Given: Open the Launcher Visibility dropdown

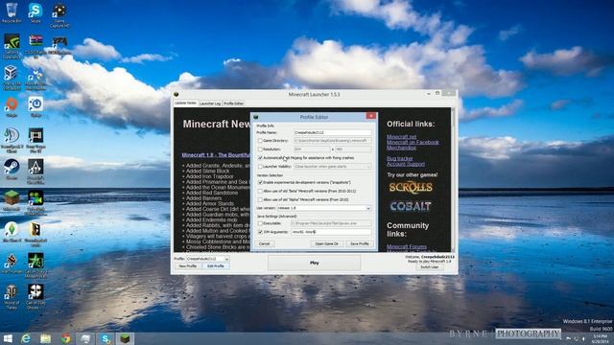Looking at the screenshot, I should pyautogui.click(x=332, y=167).
